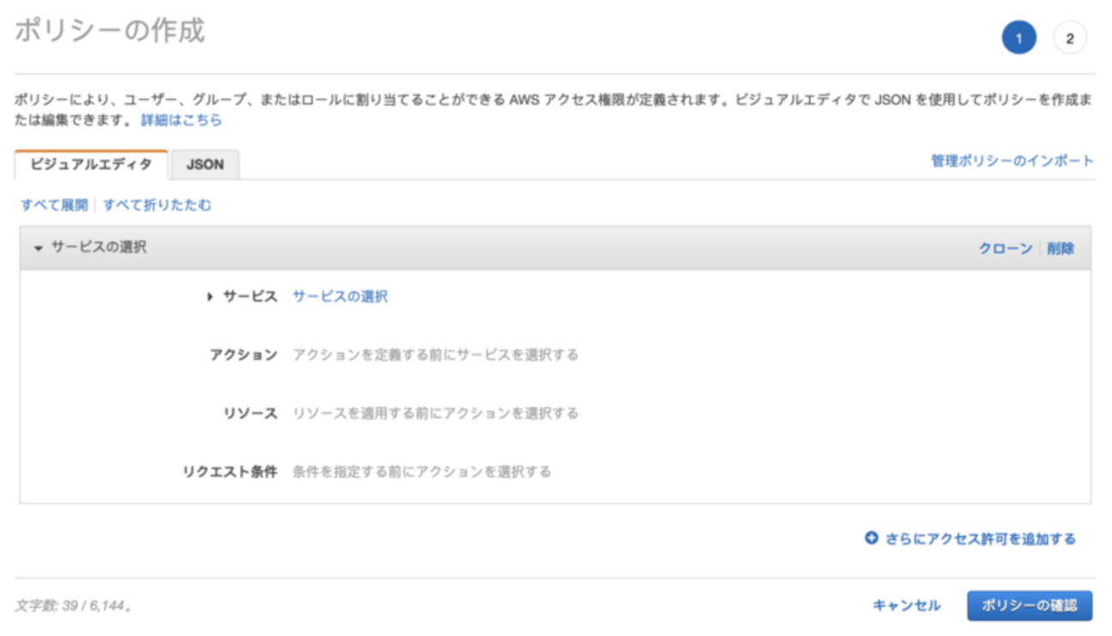
Task: Open the JSON tab
Action: pyautogui.click(x=205, y=164)
